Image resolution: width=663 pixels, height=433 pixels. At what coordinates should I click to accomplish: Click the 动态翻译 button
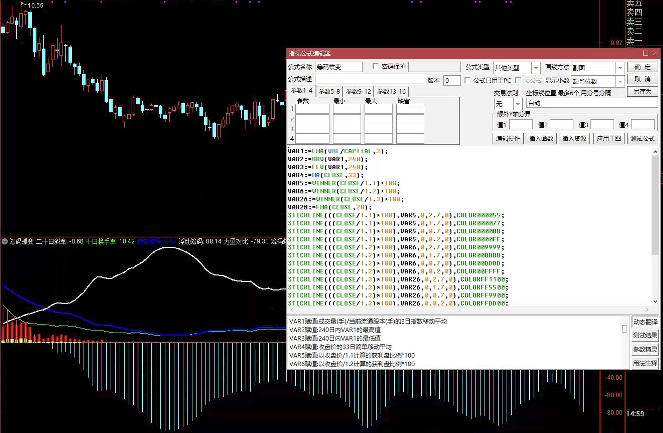click(x=645, y=322)
